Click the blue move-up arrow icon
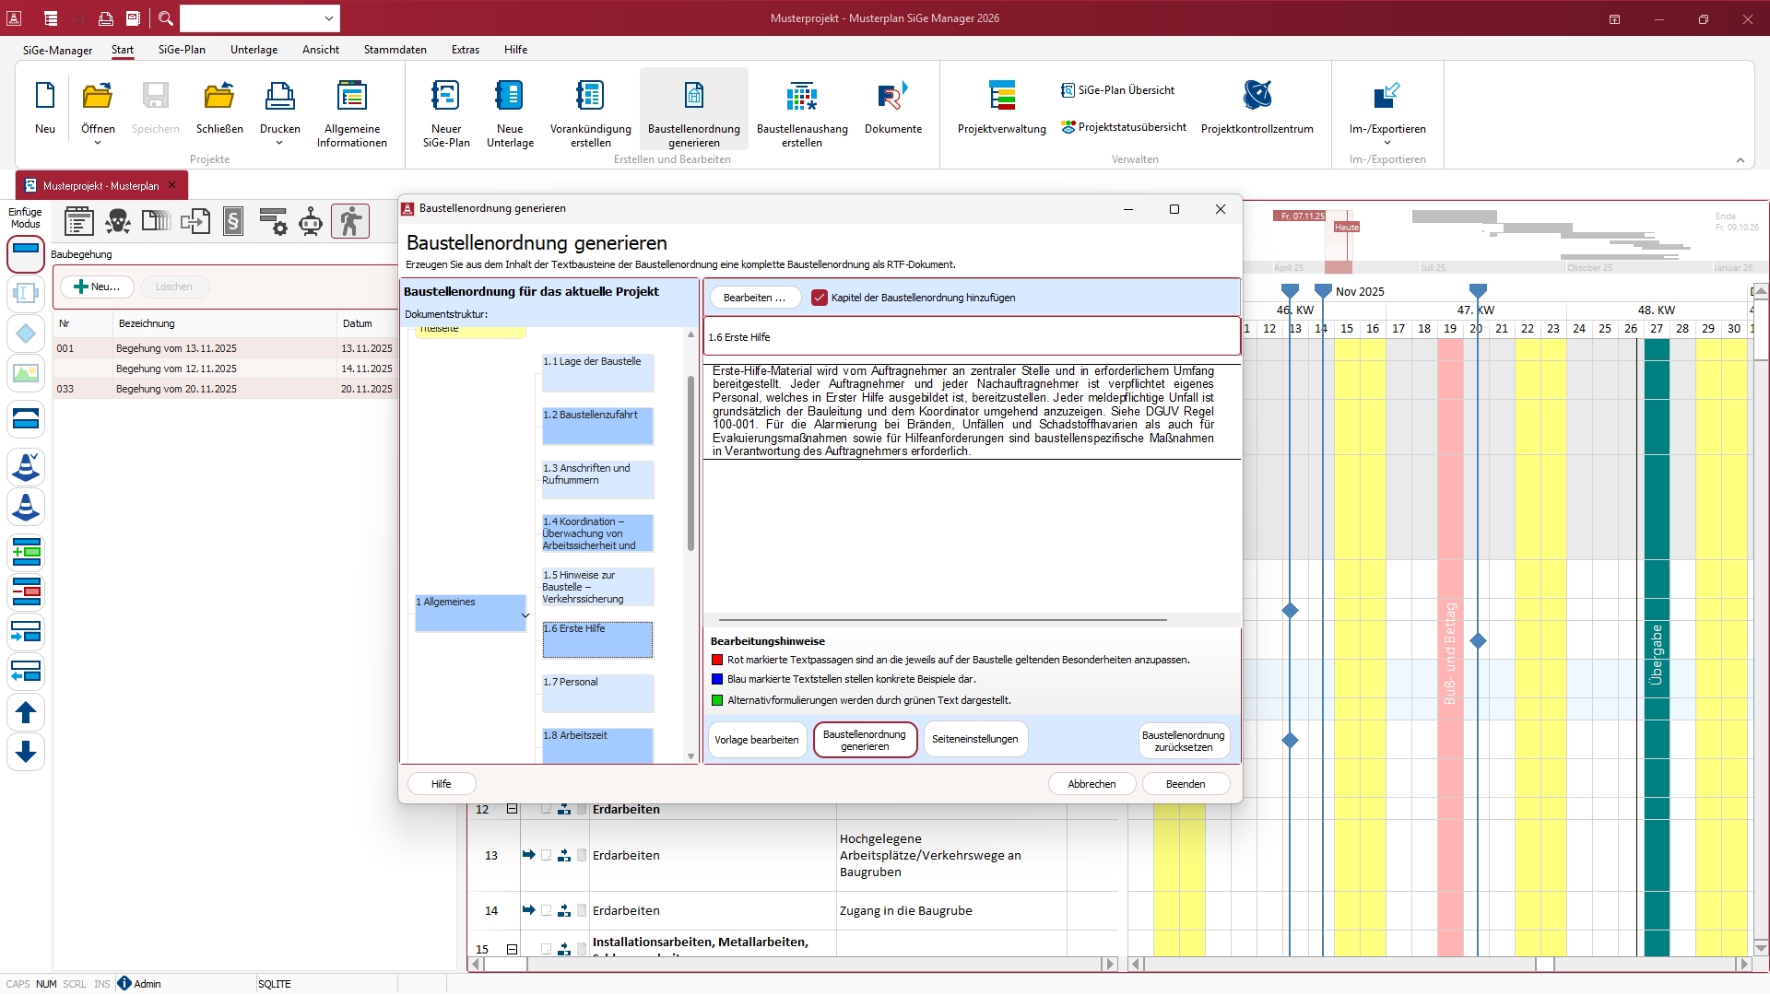This screenshot has height=995, width=1770. click(26, 712)
